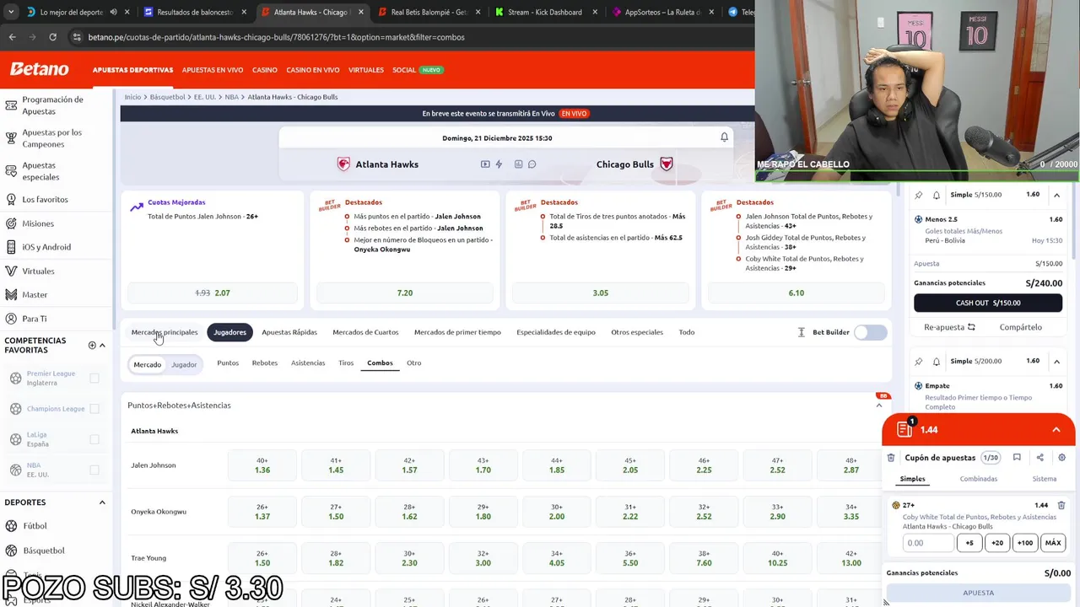Click the Cuotas Mejoradas 2.07 odds

click(x=213, y=293)
